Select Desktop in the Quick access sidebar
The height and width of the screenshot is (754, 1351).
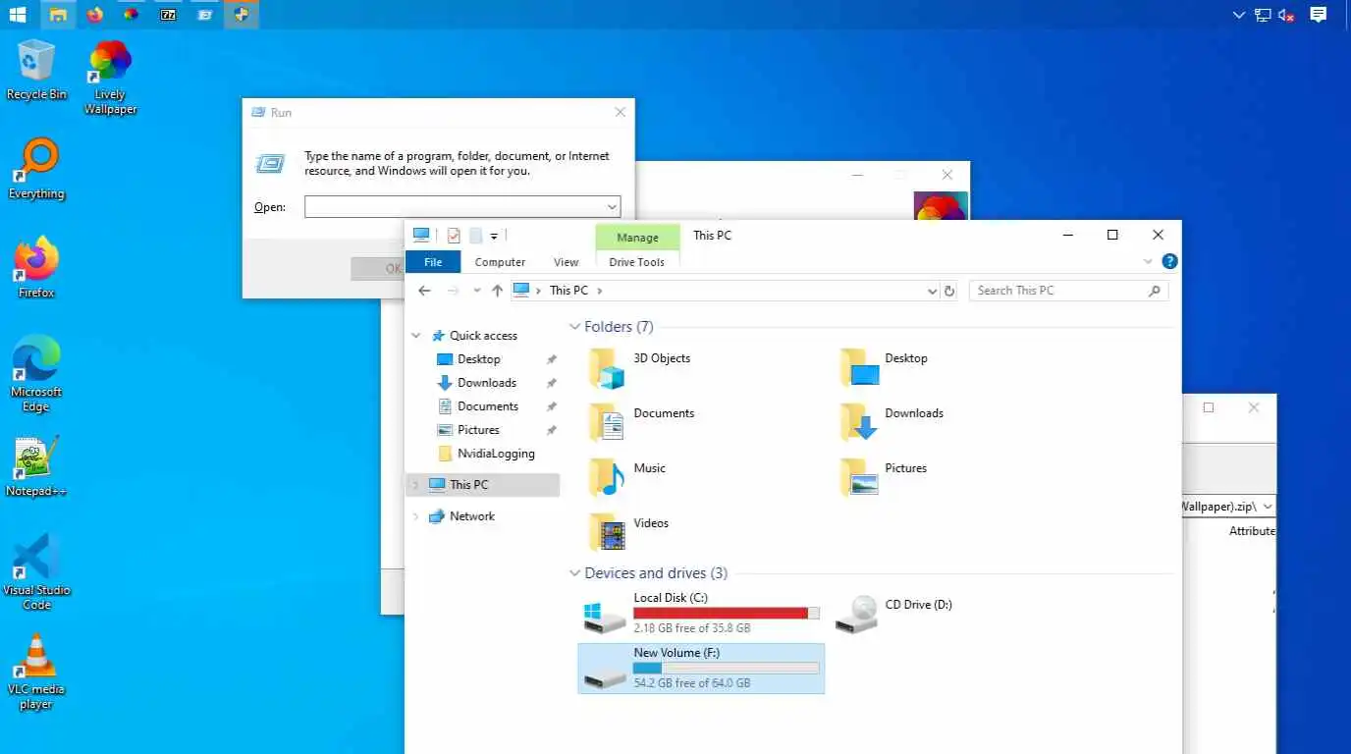(478, 359)
